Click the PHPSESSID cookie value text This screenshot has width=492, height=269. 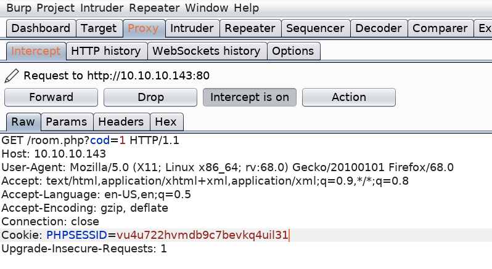(x=202, y=235)
